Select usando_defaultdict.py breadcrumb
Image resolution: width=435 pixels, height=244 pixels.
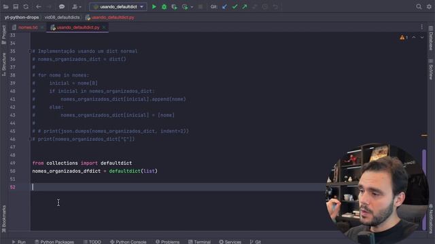tap(110, 18)
